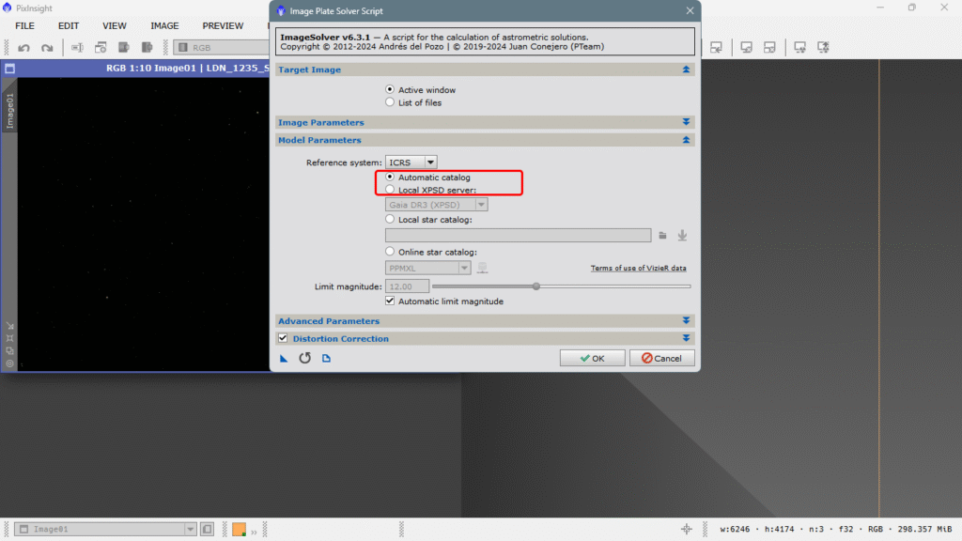Select the Automatic catalog option

[390, 178]
